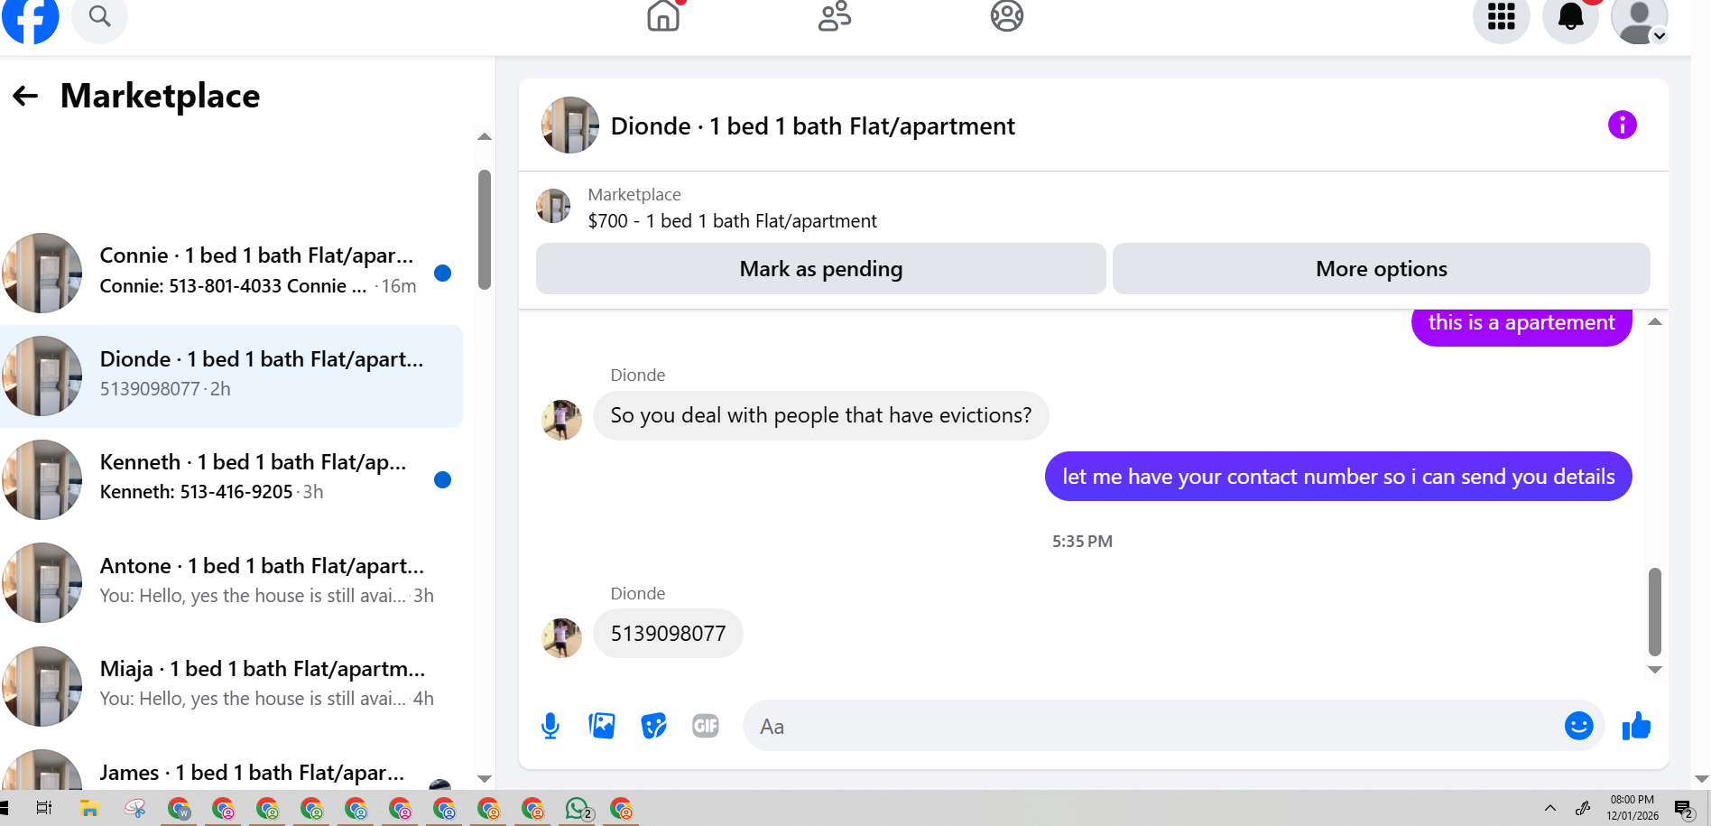This screenshot has width=1711, height=826.
Task: Click message '5139098077'
Action: pos(668,634)
